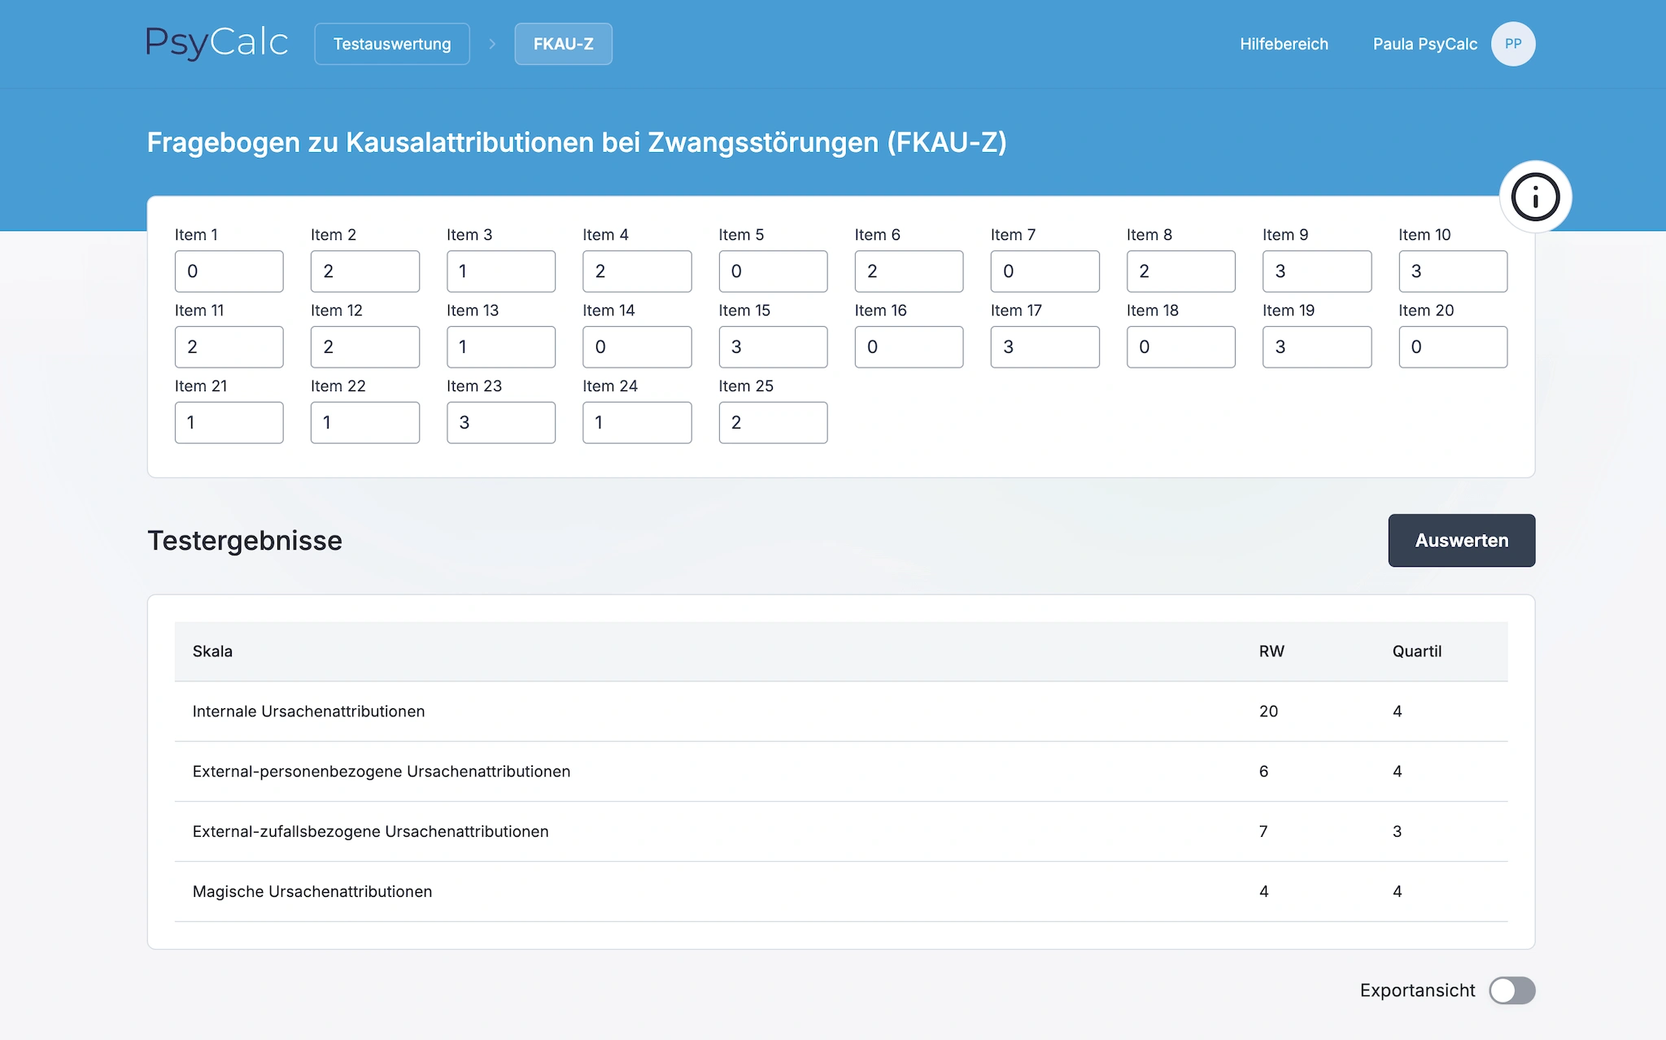Focus the Item 11 input field
The width and height of the screenshot is (1666, 1040).
(229, 347)
